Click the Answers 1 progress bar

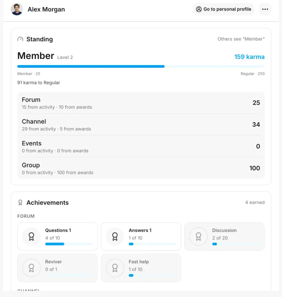[x=152, y=244]
